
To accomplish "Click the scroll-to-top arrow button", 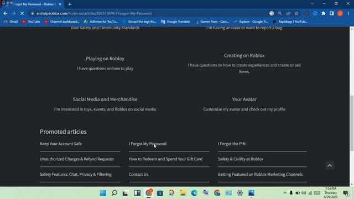I will 330,166.
